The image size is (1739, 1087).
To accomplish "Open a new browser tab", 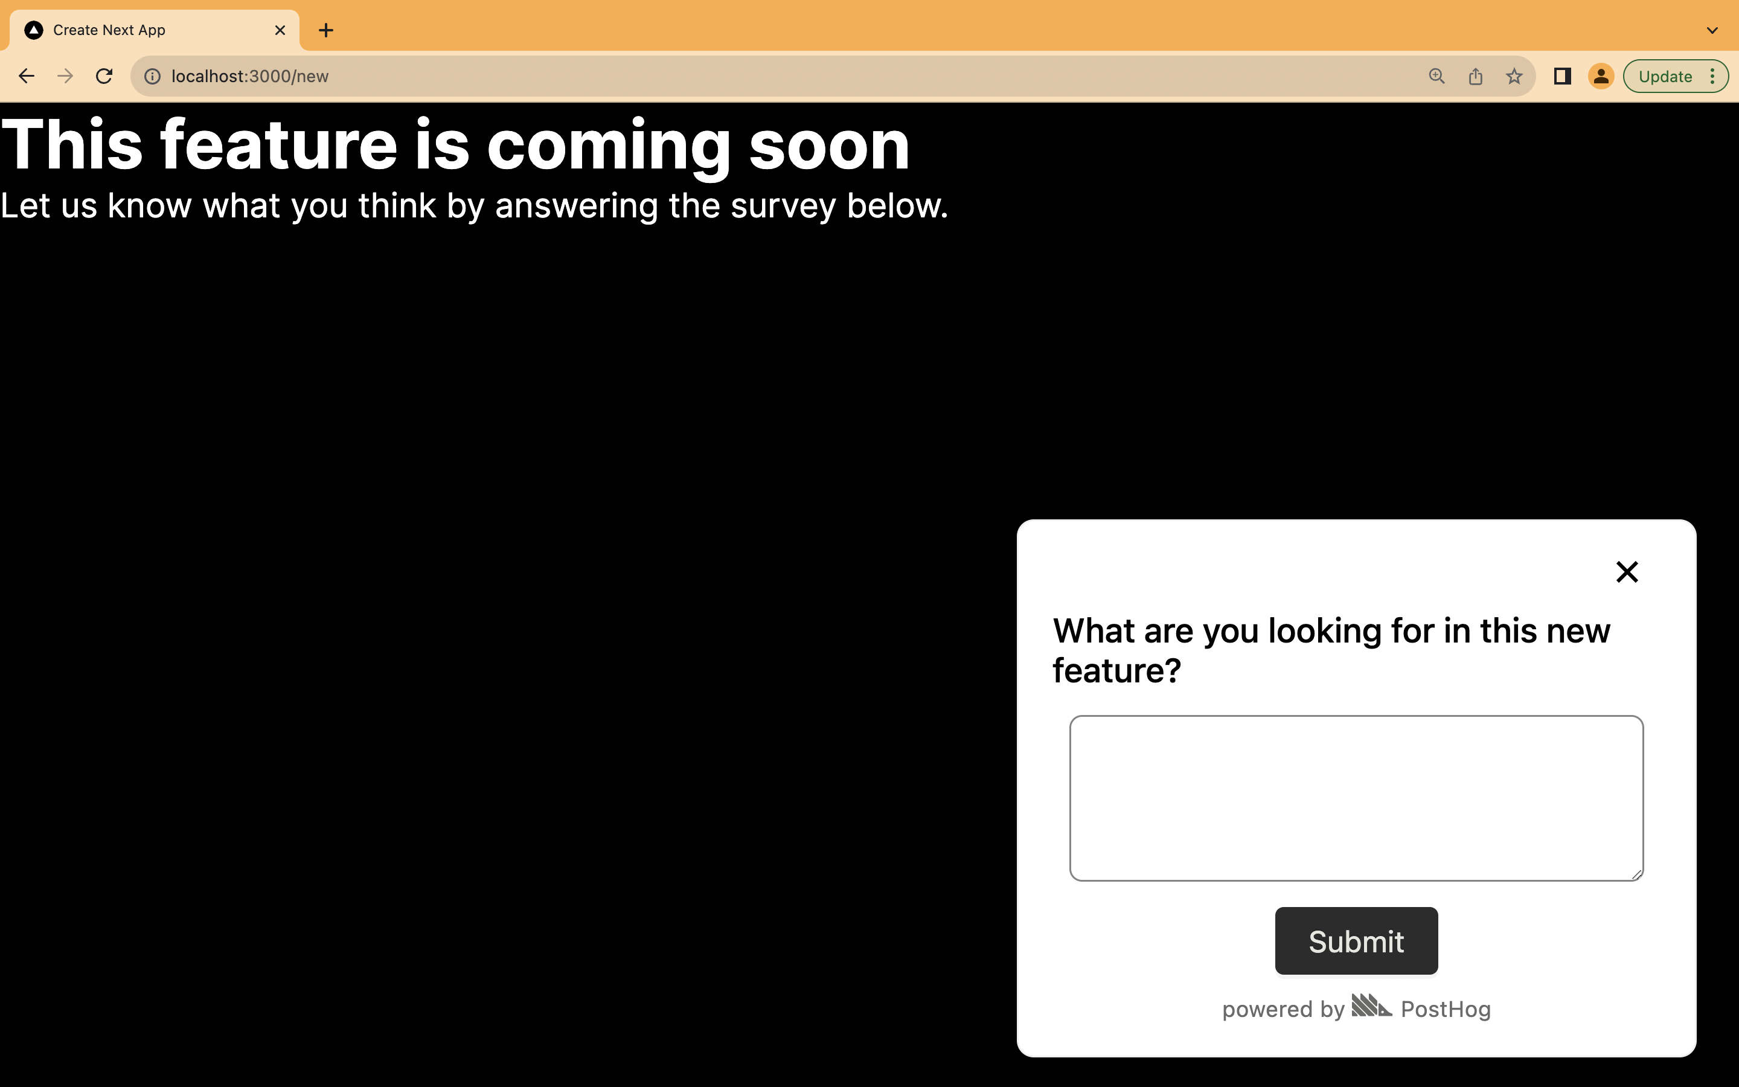I will [x=325, y=29].
